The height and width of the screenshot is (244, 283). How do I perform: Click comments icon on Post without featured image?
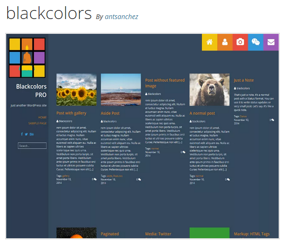pyautogui.click(x=184, y=152)
